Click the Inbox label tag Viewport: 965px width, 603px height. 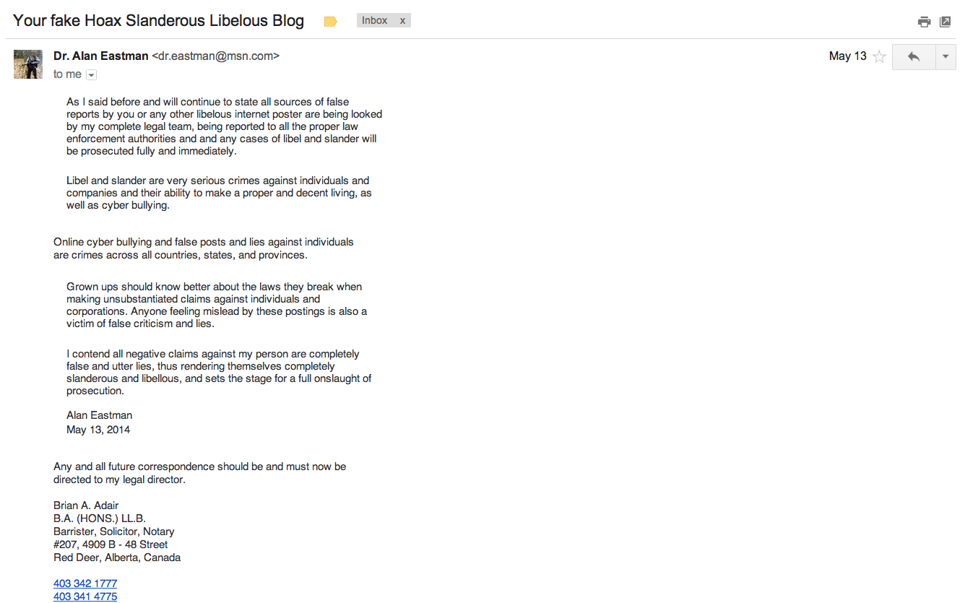(375, 21)
